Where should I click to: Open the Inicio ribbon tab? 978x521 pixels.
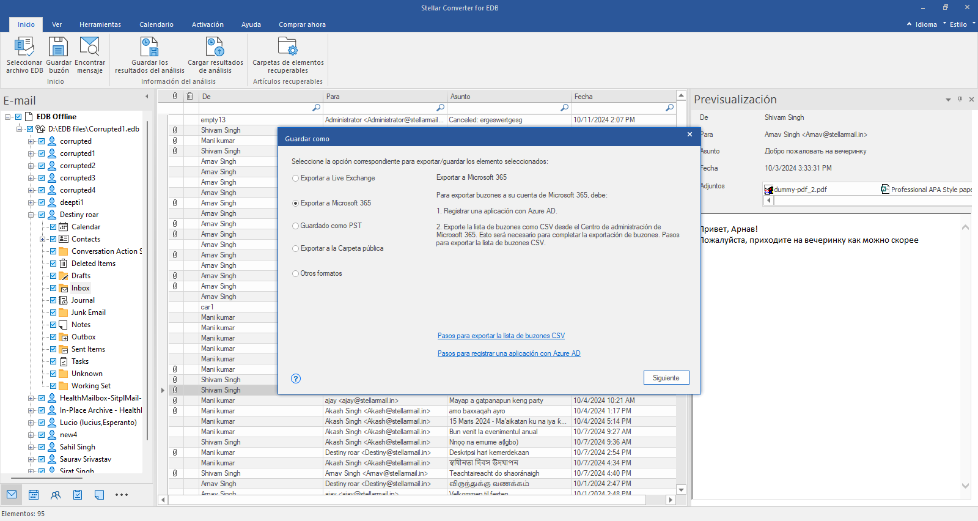26,24
